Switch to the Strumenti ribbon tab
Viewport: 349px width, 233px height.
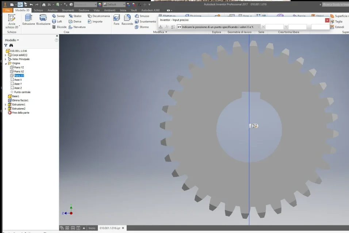68,10
